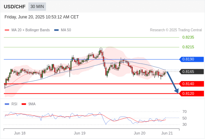The width and height of the screenshot is (205, 139).
Task: Click the green 0.8215 resistance label
Action: [x=188, y=47]
